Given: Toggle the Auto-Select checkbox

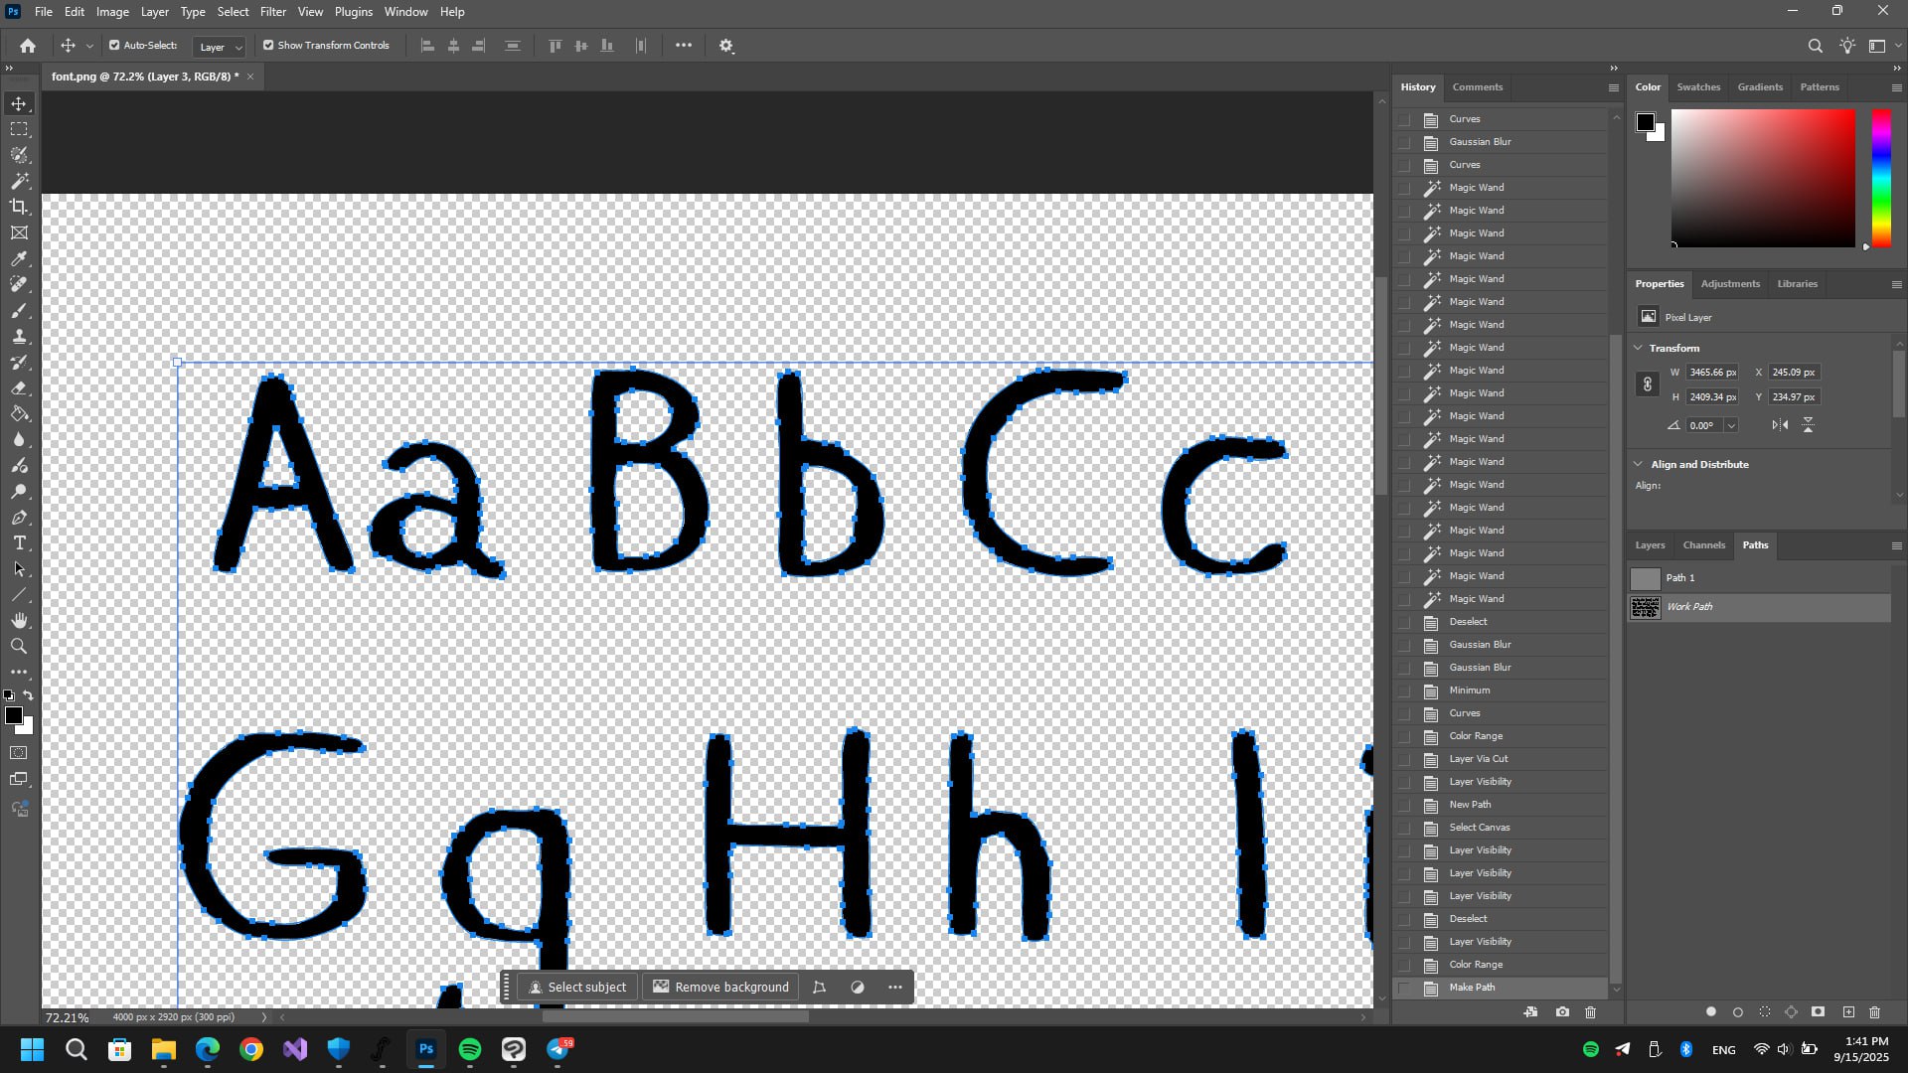Looking at the screenshot, I should tap(114, 46).
